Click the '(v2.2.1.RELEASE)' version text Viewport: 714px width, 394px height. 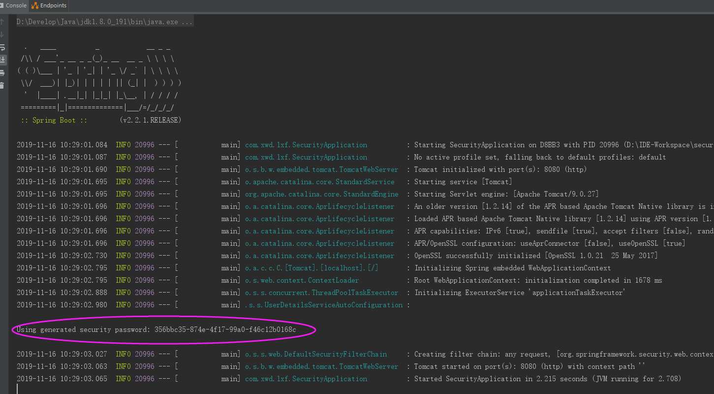[150, 120]
